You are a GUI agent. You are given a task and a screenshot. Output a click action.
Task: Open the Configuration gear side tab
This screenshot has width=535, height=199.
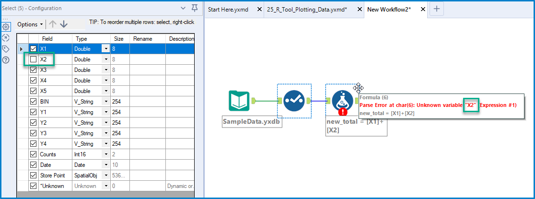6,27
